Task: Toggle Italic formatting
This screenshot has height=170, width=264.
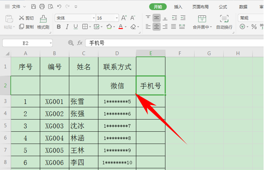Action: (67, 27)
